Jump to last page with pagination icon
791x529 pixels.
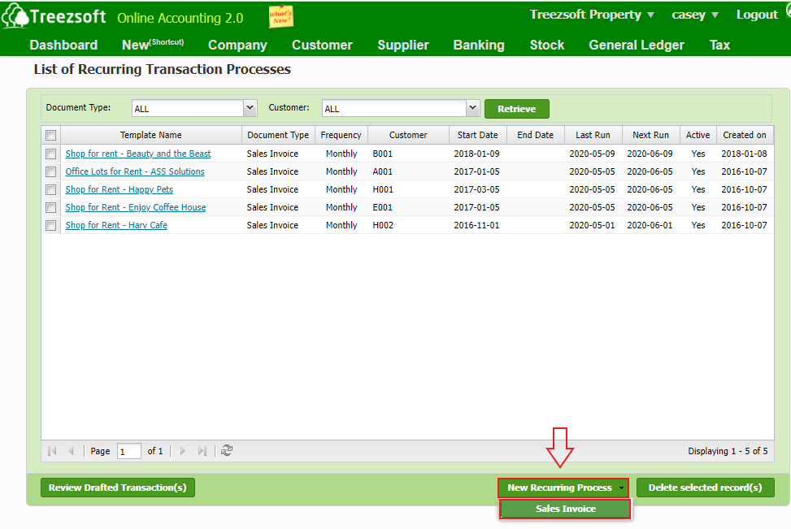click(202, 450)
